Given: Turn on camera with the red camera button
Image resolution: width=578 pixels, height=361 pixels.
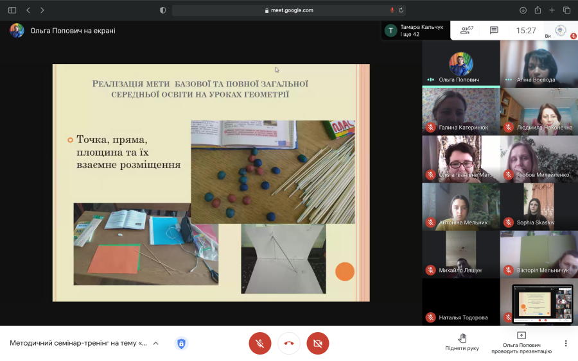Looking at the screenshot, I should pos(318,343).
